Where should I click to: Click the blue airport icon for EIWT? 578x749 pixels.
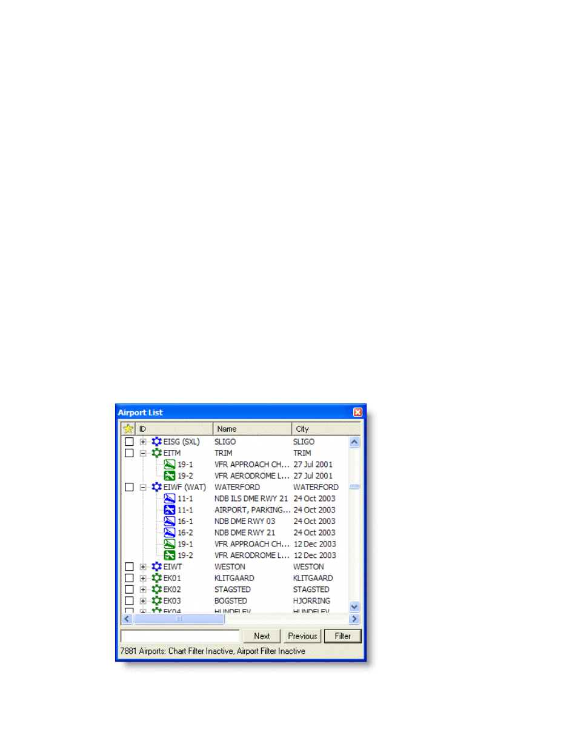[157, 566]
